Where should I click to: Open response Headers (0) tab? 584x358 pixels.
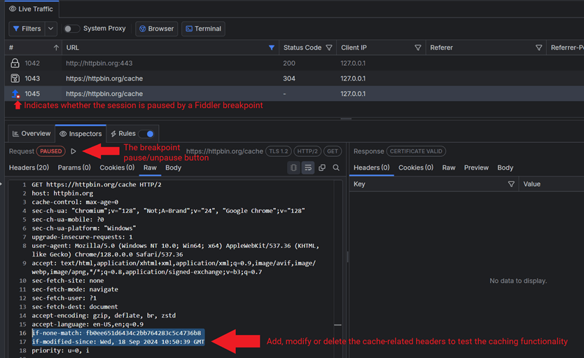point(371,167)
